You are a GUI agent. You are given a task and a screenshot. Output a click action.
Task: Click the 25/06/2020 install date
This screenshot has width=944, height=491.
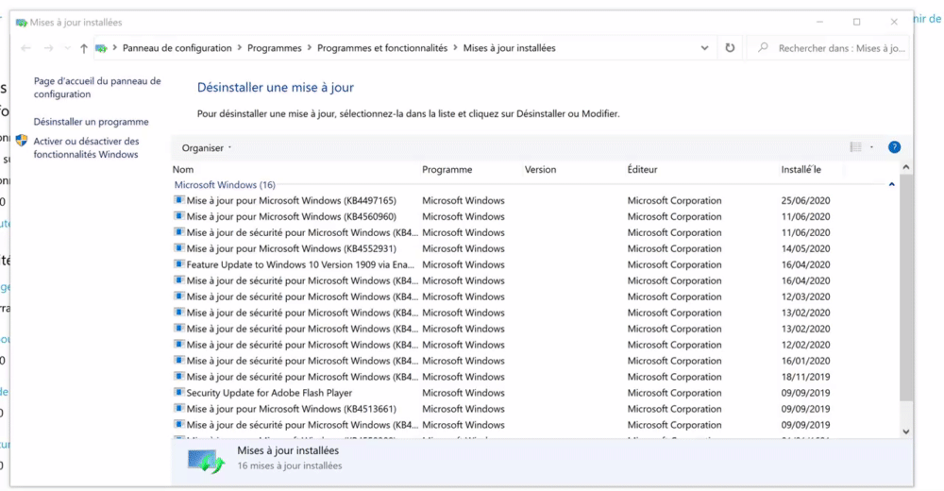805,200
